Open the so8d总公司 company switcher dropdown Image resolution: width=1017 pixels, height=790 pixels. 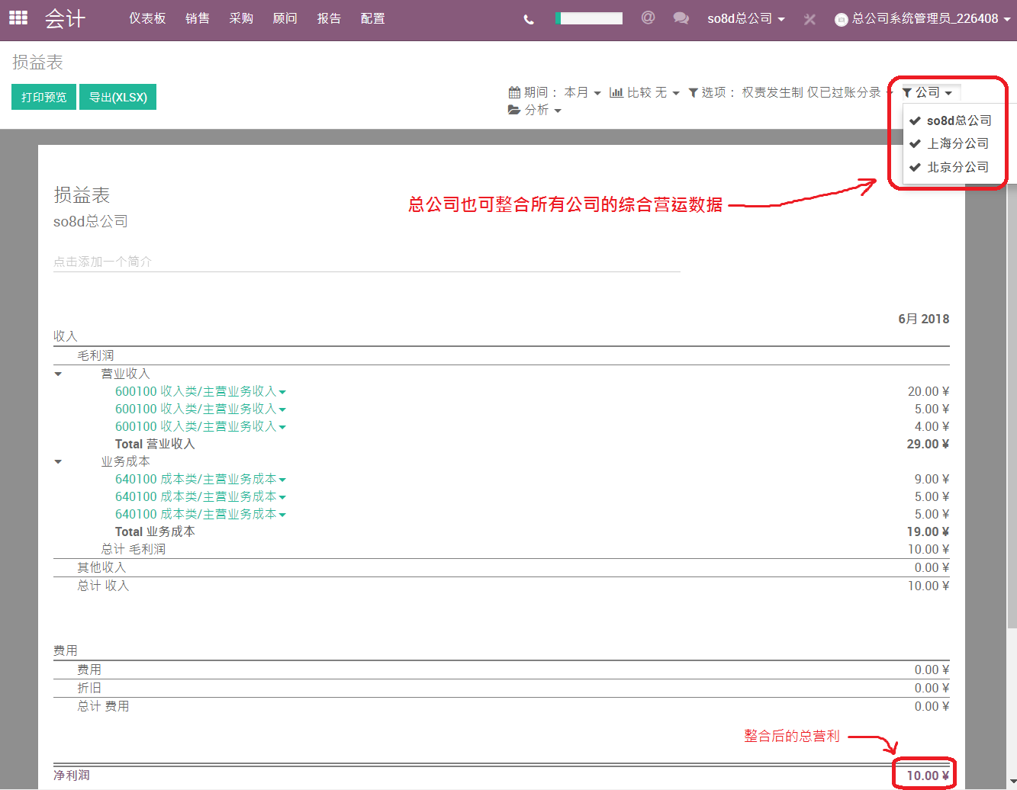[746, 18]
